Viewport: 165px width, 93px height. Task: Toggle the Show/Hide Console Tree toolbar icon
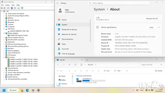coord(8,8)
